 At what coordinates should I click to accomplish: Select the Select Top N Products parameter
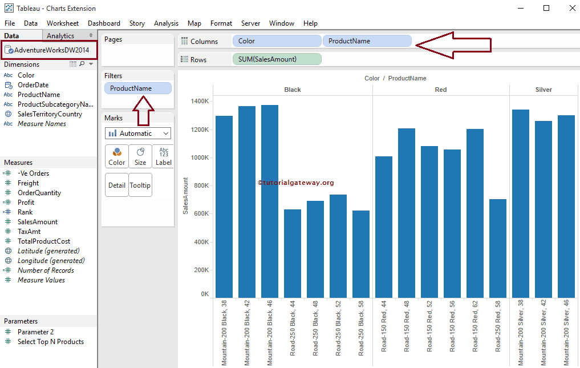coord(50,342)
